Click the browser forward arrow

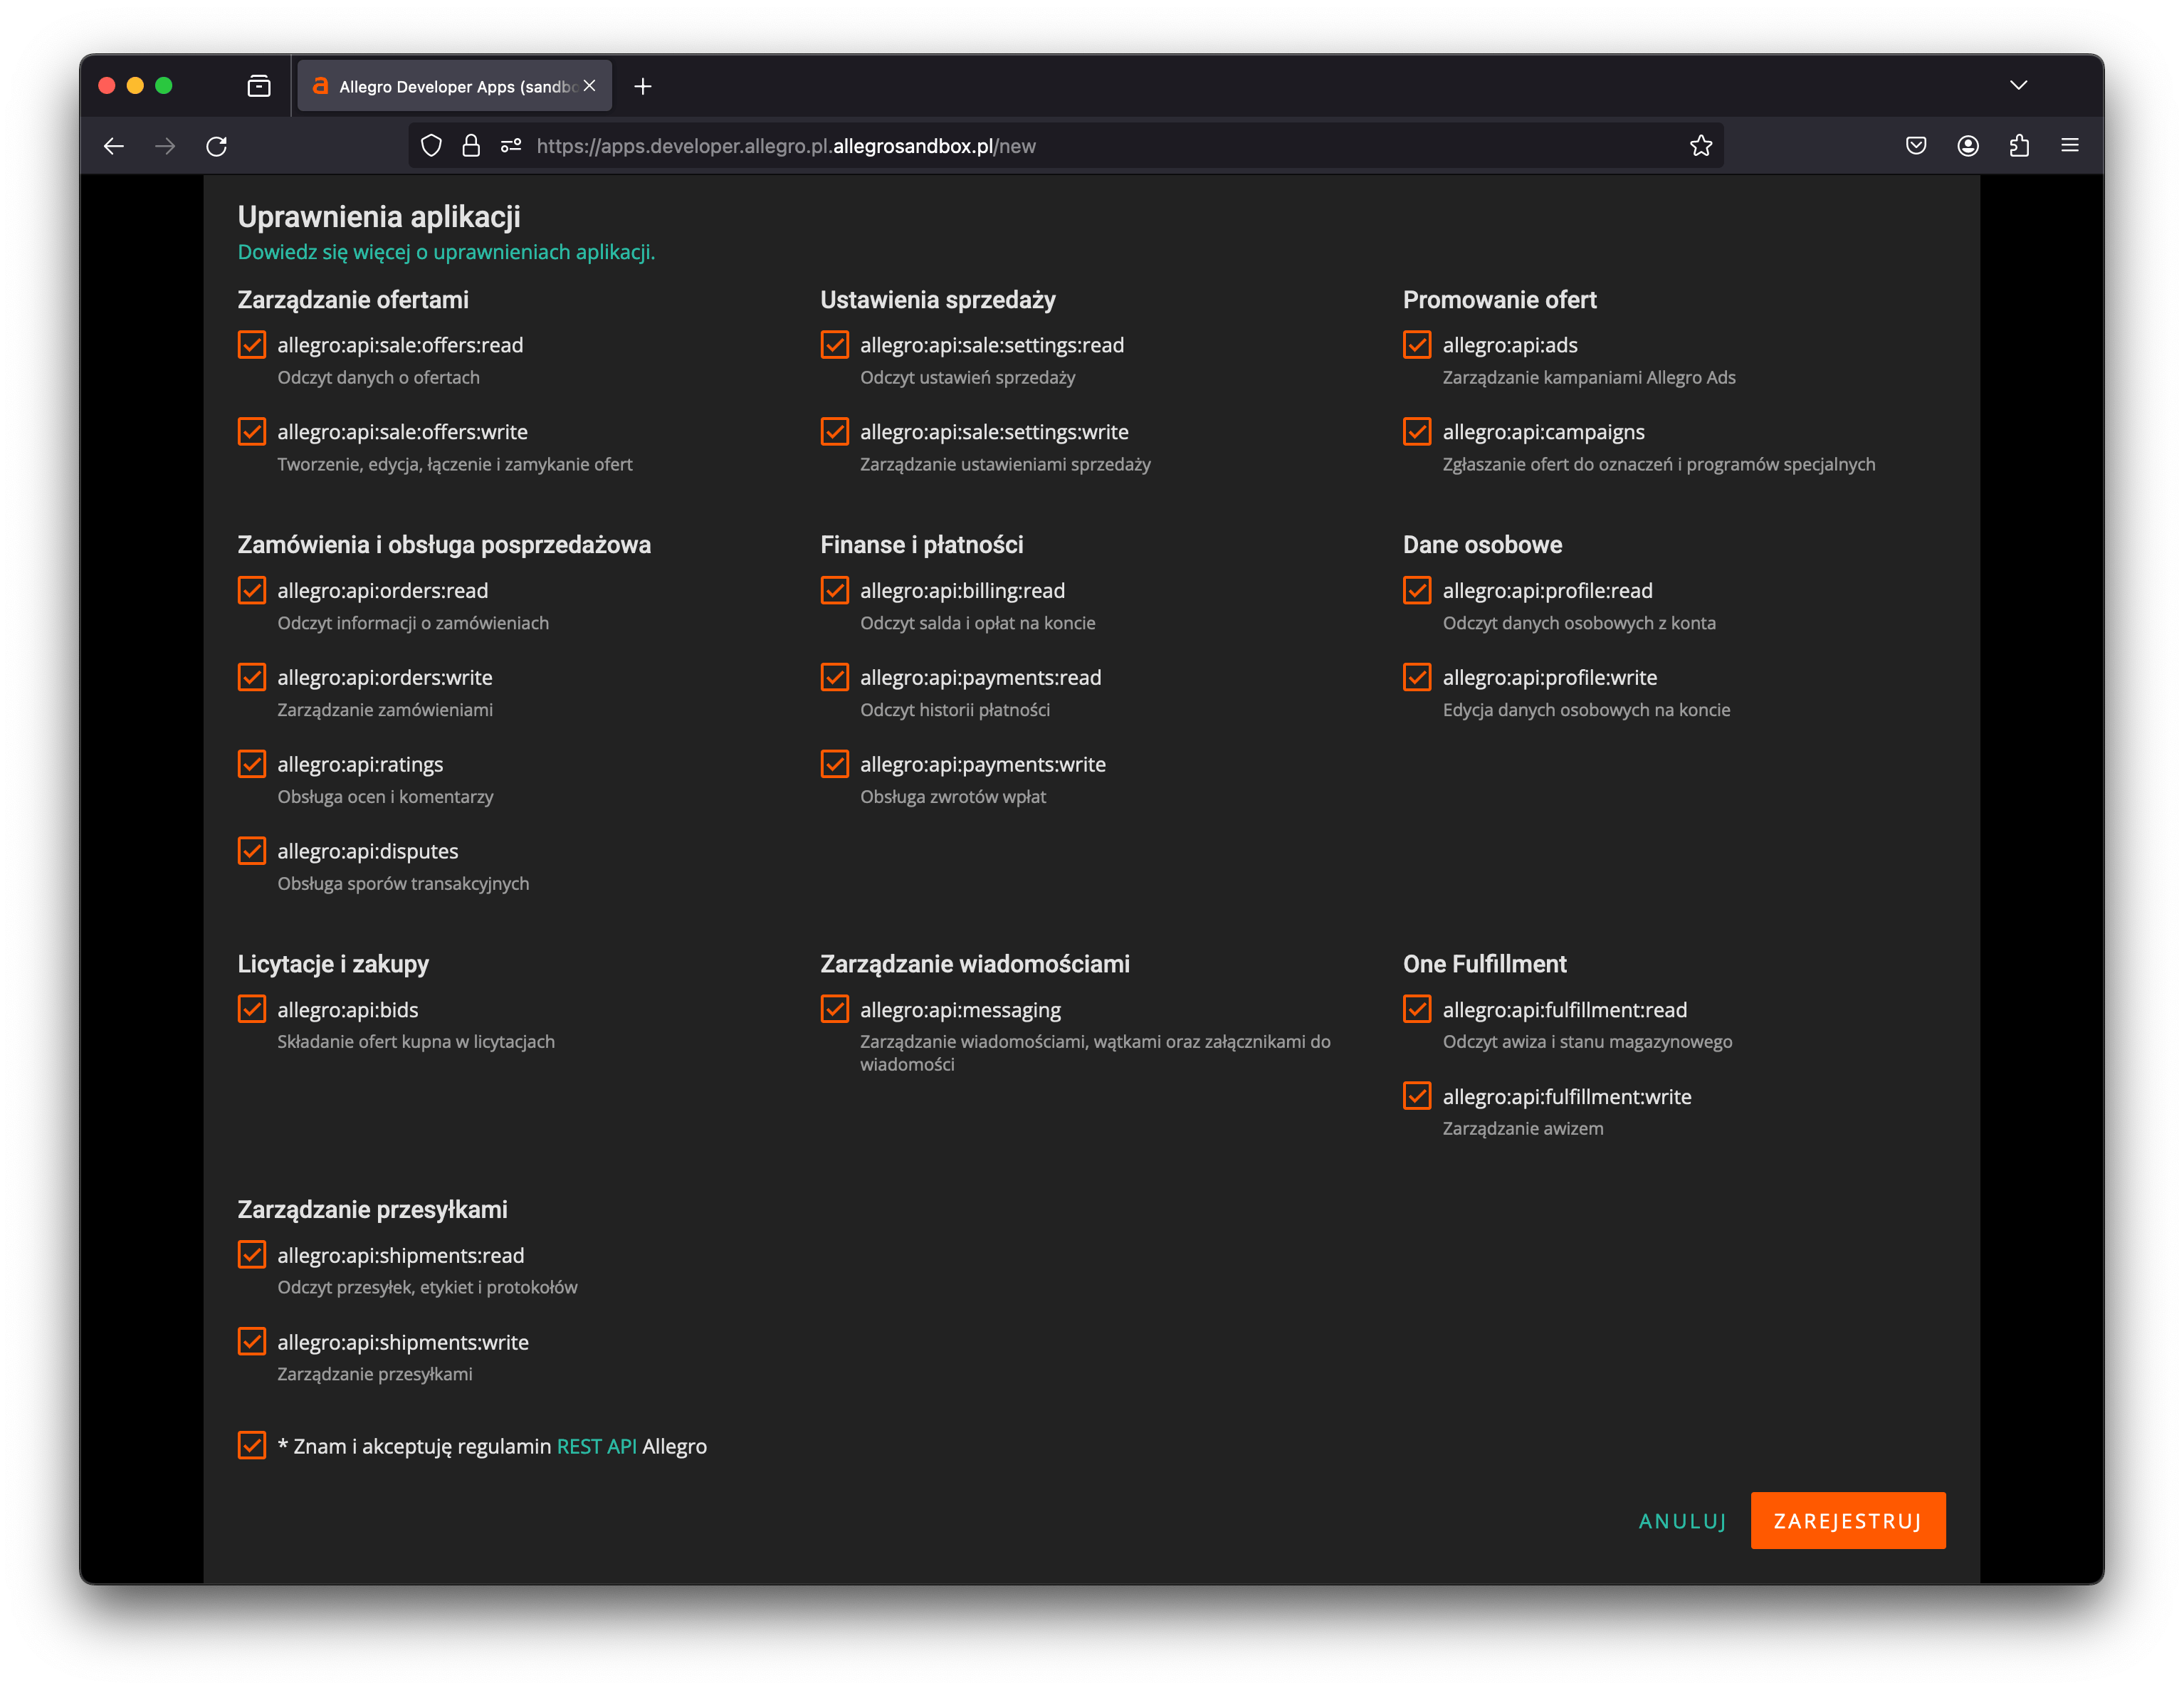click(x=165, y=146)
